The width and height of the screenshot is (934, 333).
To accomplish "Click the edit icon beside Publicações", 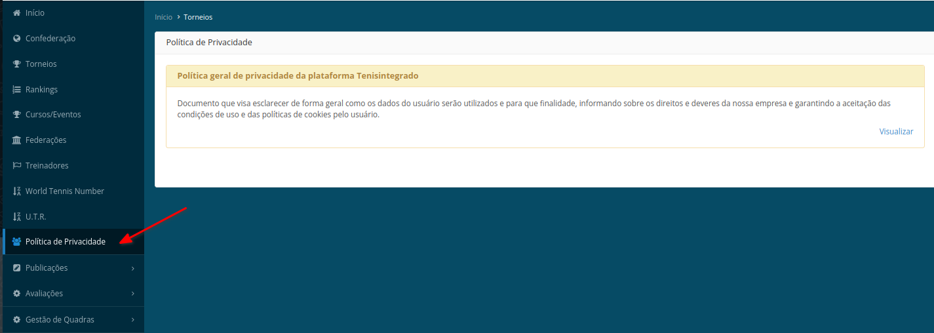I will (x=17, y=268).
